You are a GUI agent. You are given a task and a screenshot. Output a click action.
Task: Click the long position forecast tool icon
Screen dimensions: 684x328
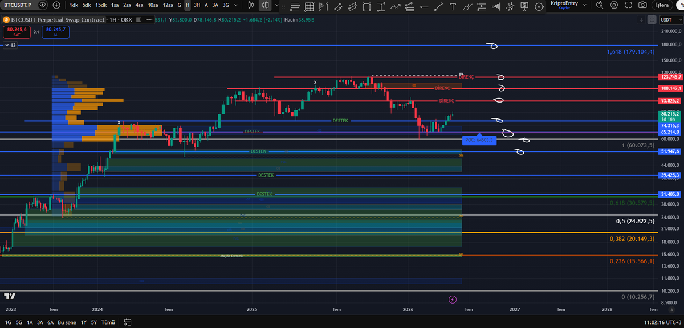pyautogui.click(x=481, y=6)
